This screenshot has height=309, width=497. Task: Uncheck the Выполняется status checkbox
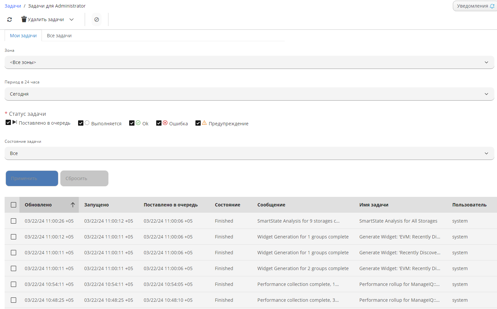[81, 123]
